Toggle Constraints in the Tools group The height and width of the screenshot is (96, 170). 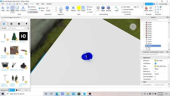(32, 10)
